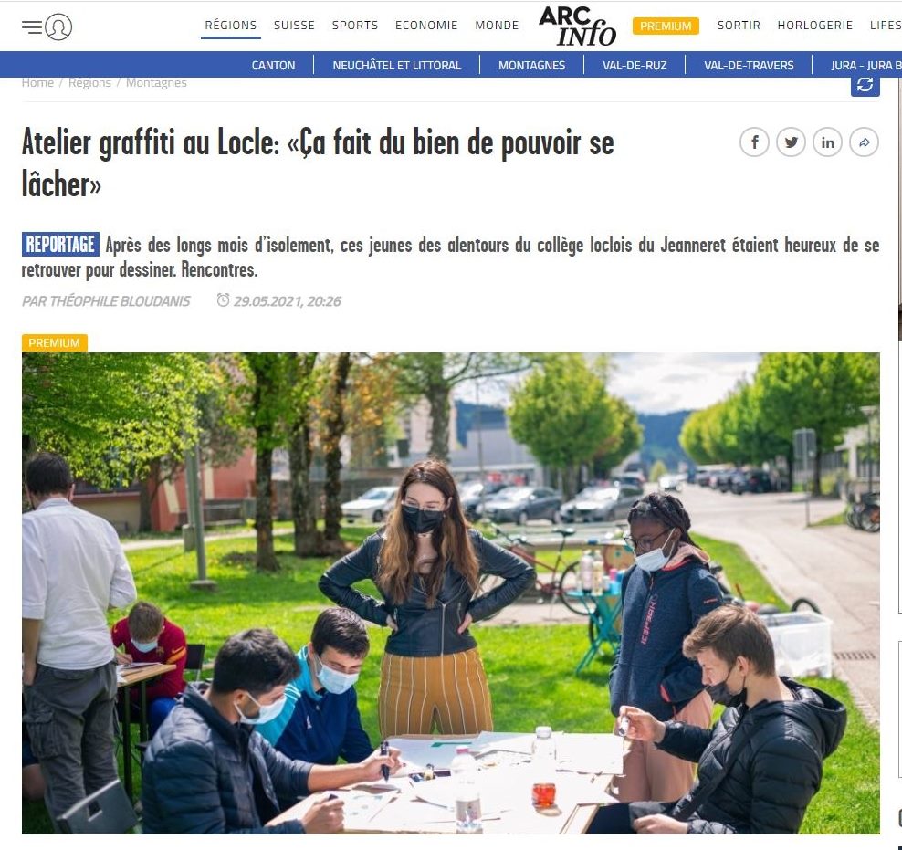Screen dimensions: 902x850
Task: Click the user account profile icon
Action: pos(58,27)
